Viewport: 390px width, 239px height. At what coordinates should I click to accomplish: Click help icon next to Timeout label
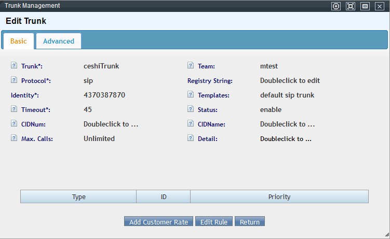pos(14,110)
